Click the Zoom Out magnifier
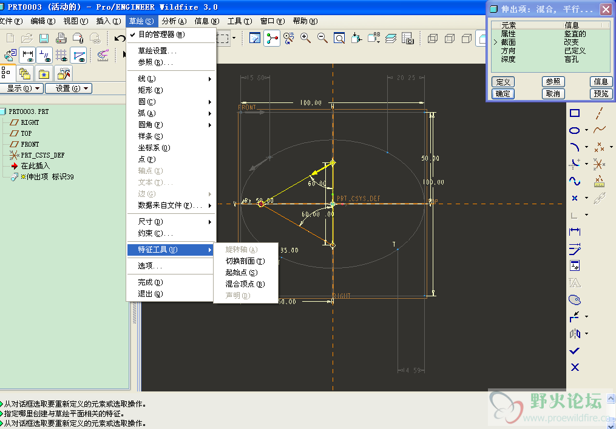The height and width of the screenshot is (429, 616). point(322,38)
